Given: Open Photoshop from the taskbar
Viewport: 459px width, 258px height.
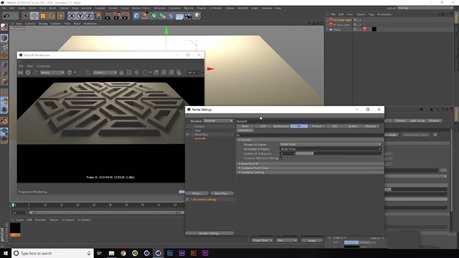Looking at the screenshot, I should tap(170, 253).
